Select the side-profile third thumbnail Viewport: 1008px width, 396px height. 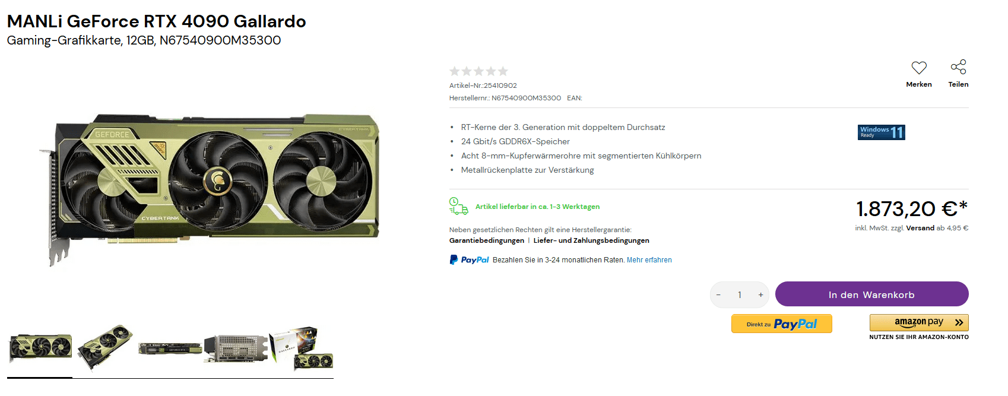tap(170, 348)
